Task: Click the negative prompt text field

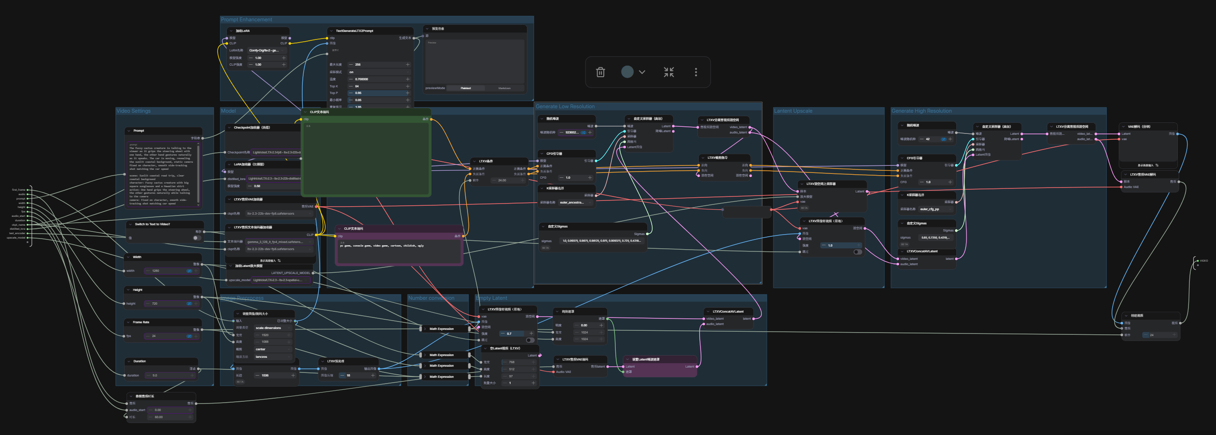Action: click(399, 252)
